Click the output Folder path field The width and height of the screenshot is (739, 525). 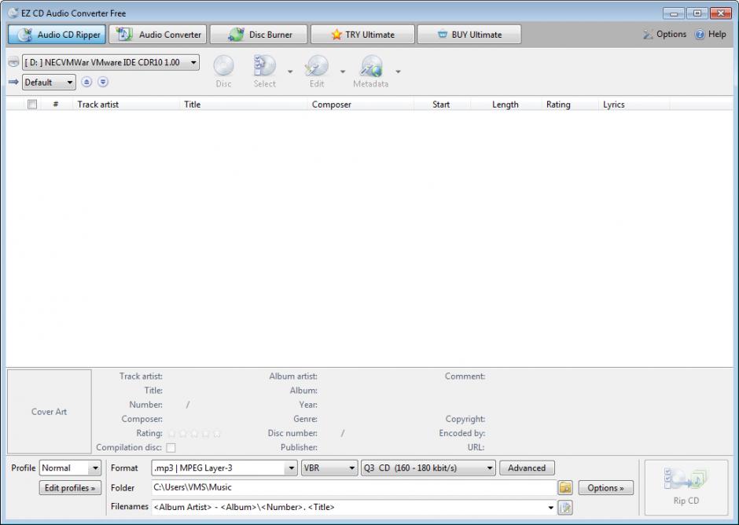point(354,488)
